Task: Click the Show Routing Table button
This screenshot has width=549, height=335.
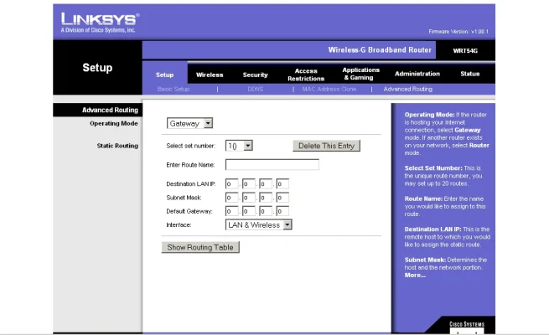Action: [200, 247]
